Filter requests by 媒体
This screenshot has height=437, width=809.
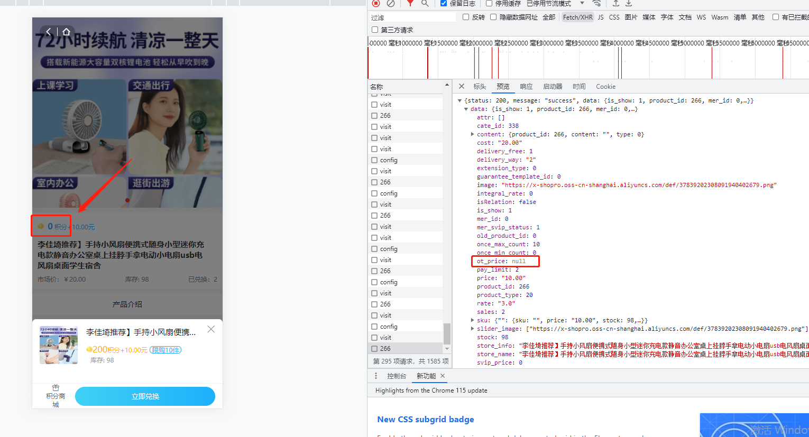coord(649,17)
